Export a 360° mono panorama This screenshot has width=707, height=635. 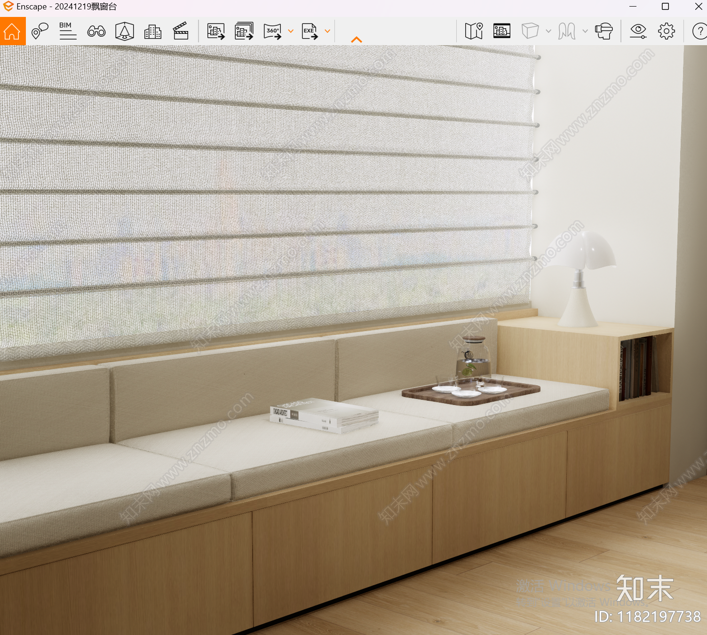click(273, 32)
